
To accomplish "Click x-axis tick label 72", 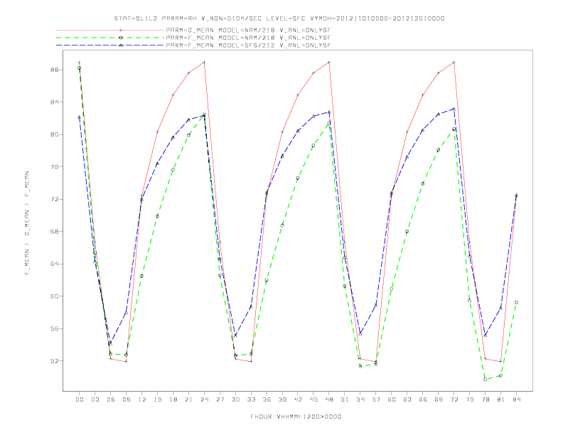I will coord(454,399).
